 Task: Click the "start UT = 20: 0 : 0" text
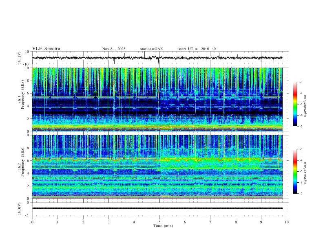pos(197,49)
